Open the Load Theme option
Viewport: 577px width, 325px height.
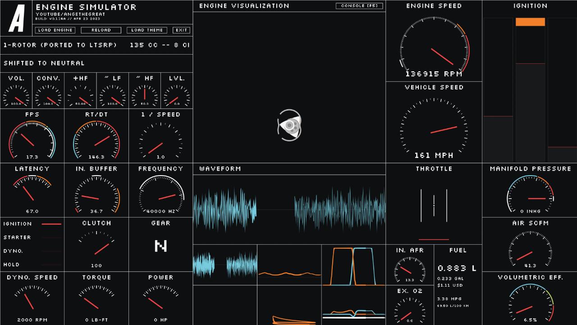point(147,30)
